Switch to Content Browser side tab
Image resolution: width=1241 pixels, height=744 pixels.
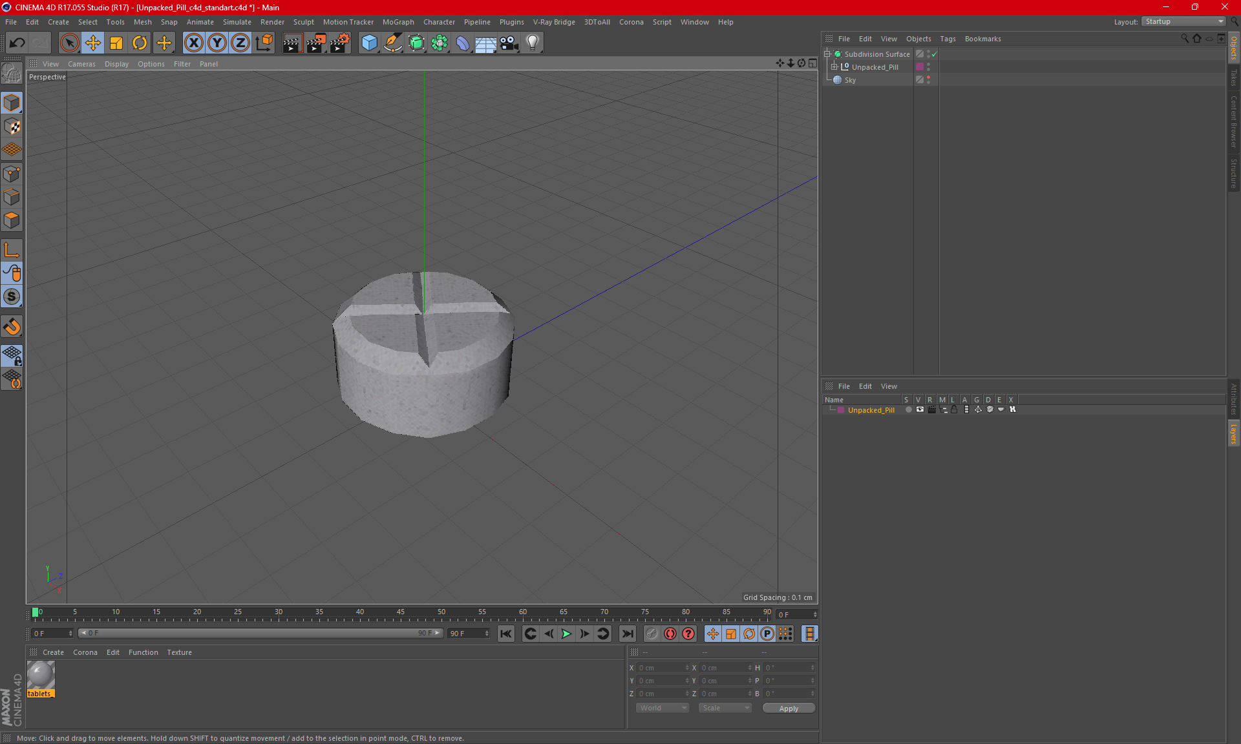click(x=1233, y=121)
